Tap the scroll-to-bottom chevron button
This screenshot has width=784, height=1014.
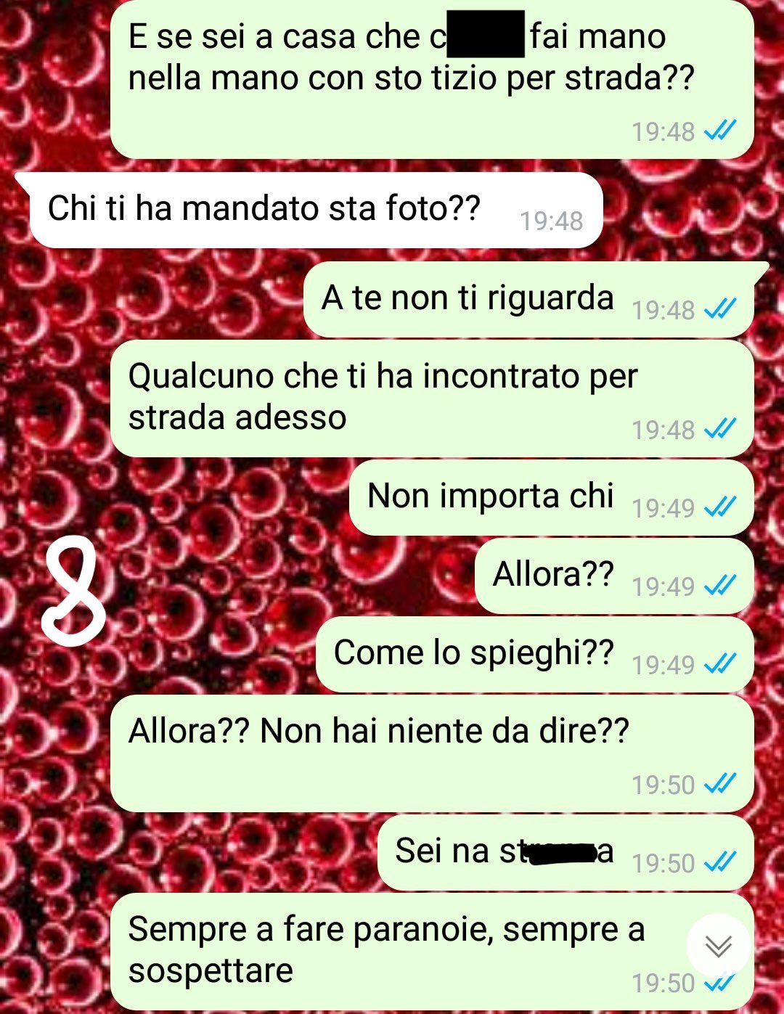coord(719,946)
